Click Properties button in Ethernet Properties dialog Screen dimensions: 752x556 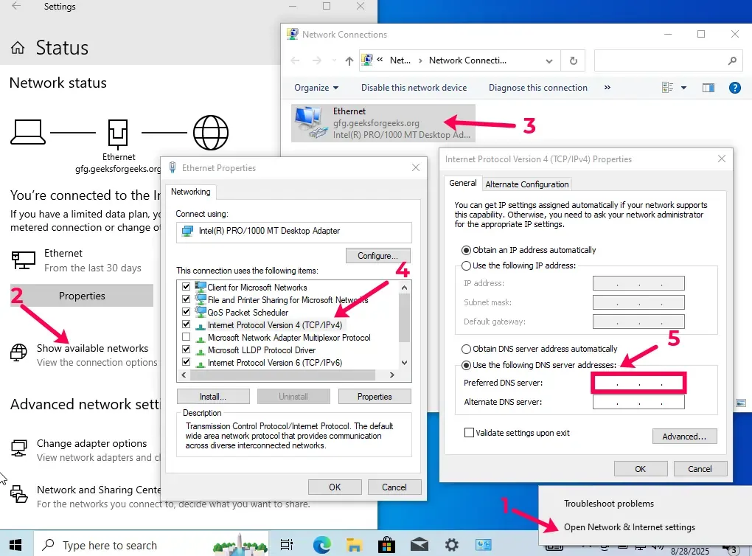click(375, 397)
